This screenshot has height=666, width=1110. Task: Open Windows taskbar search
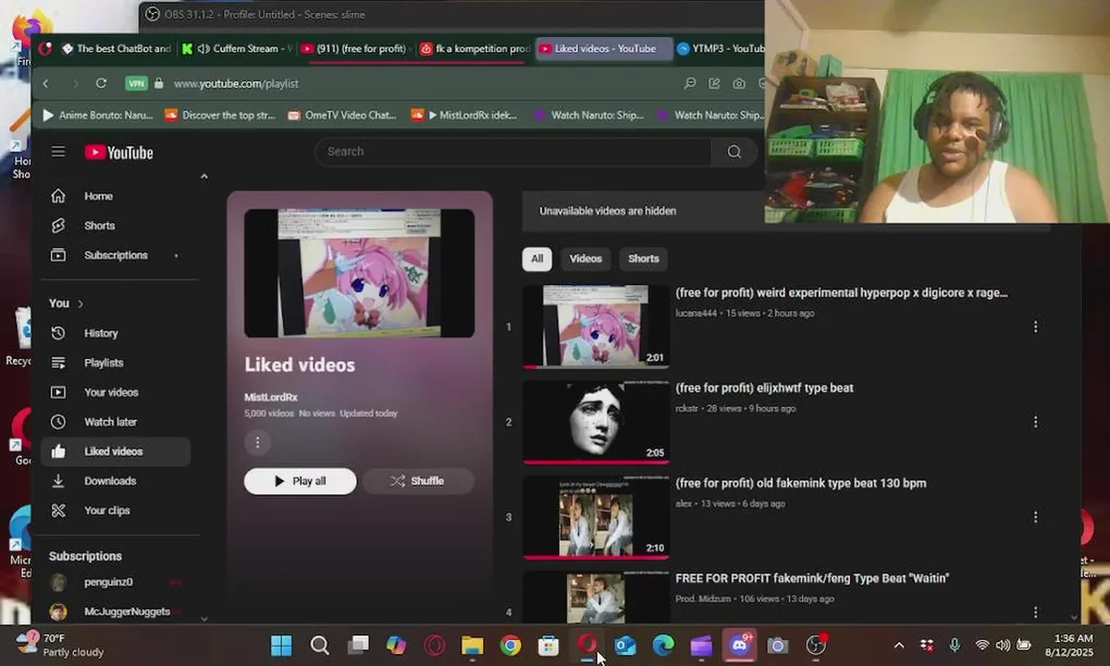[x=320, y=645]
